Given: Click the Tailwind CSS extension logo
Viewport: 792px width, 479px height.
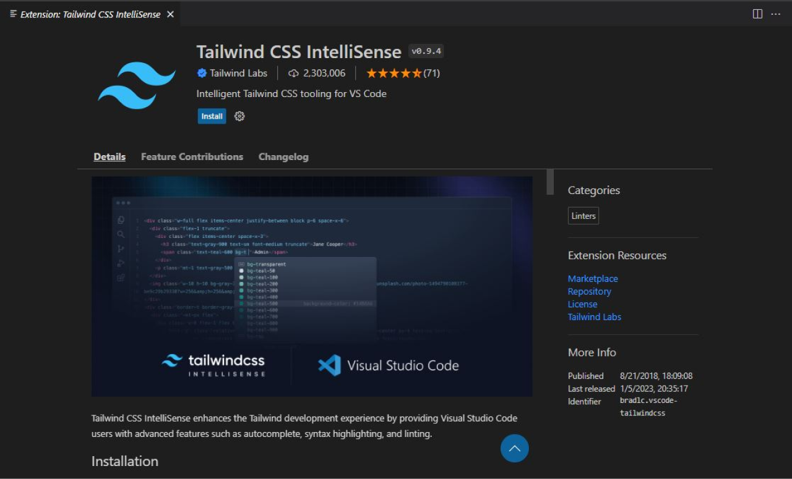Looking at the screenshot, I should coord(137,85).
